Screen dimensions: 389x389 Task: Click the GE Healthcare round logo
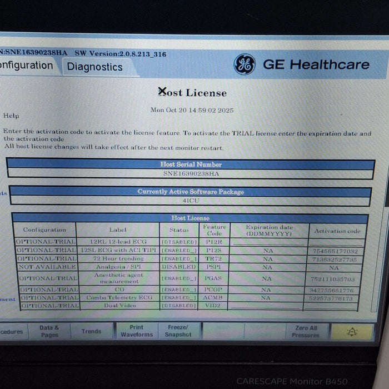(x=245, y=64)
